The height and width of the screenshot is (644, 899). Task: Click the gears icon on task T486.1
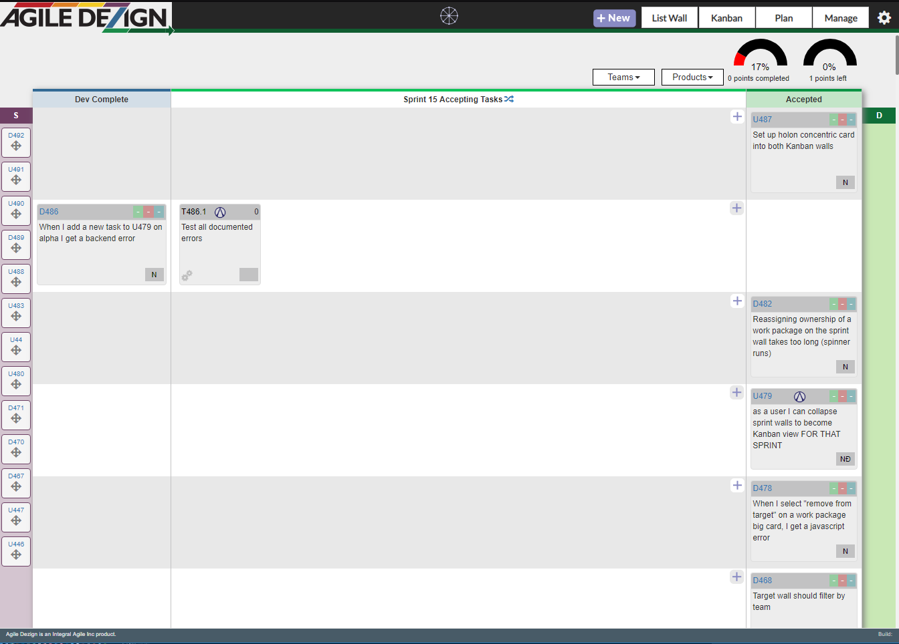point(187,275)
